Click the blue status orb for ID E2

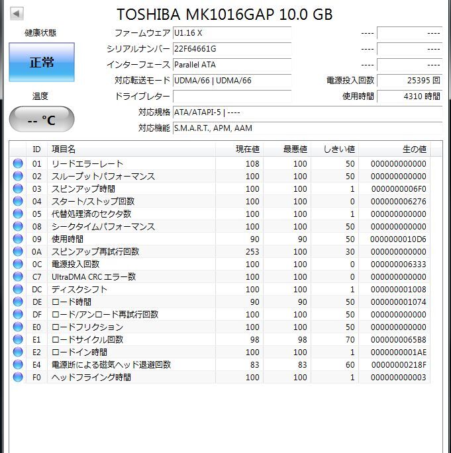coord(18,352)
